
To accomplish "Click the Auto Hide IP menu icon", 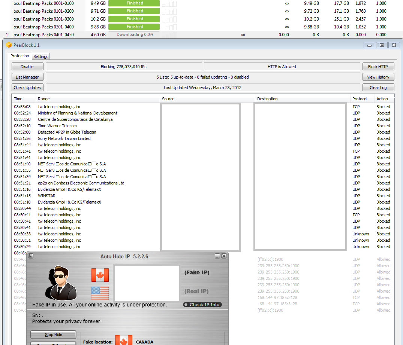I will click(x=31, y=256).
